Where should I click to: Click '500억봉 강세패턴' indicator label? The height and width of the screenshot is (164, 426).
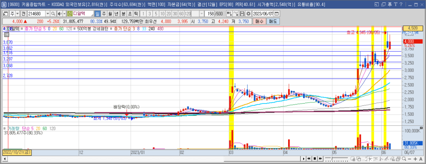93,29
